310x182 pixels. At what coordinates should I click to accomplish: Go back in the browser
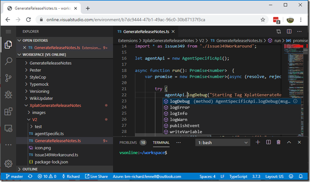[8, 20]
